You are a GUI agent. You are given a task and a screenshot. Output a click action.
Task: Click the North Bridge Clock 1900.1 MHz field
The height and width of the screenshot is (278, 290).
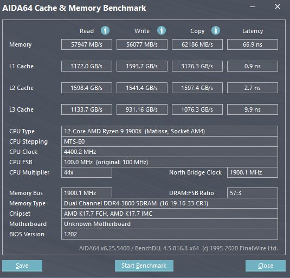point(253,172)
